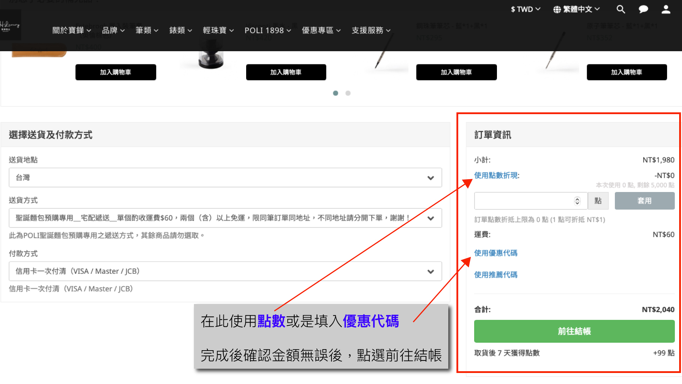Open the 付款方式 credit card dropdown

pos(225,271)
